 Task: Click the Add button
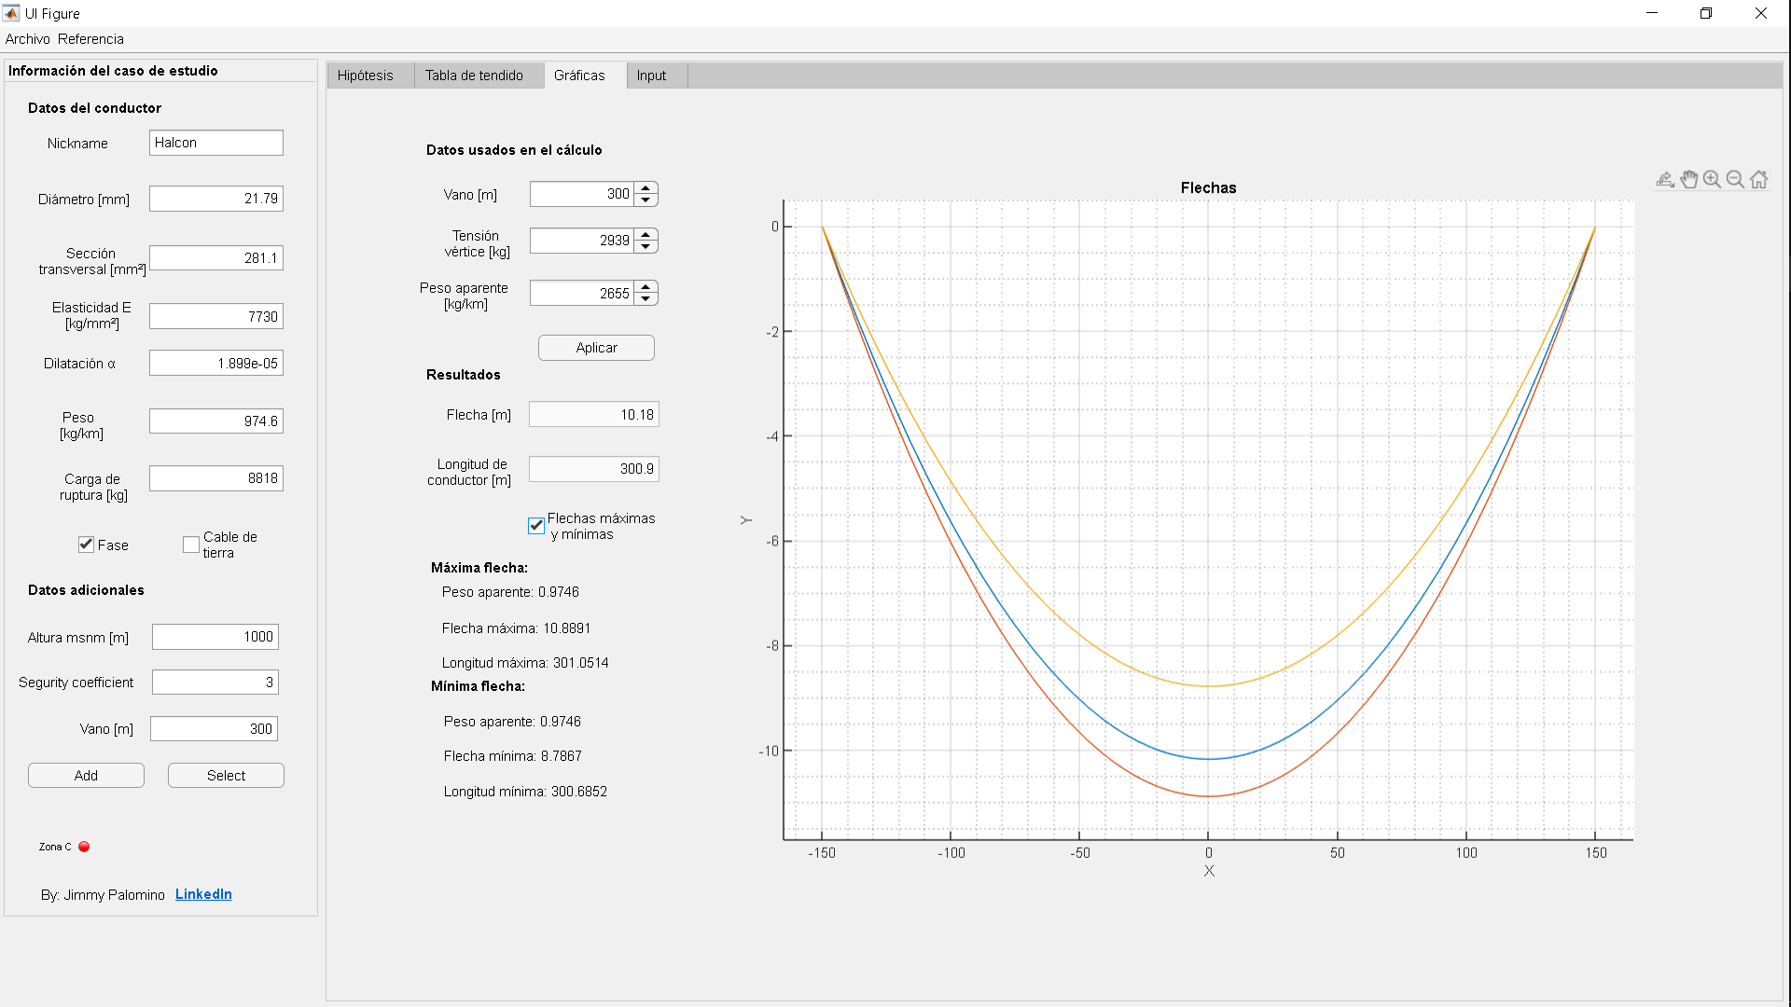click(86, 776)
